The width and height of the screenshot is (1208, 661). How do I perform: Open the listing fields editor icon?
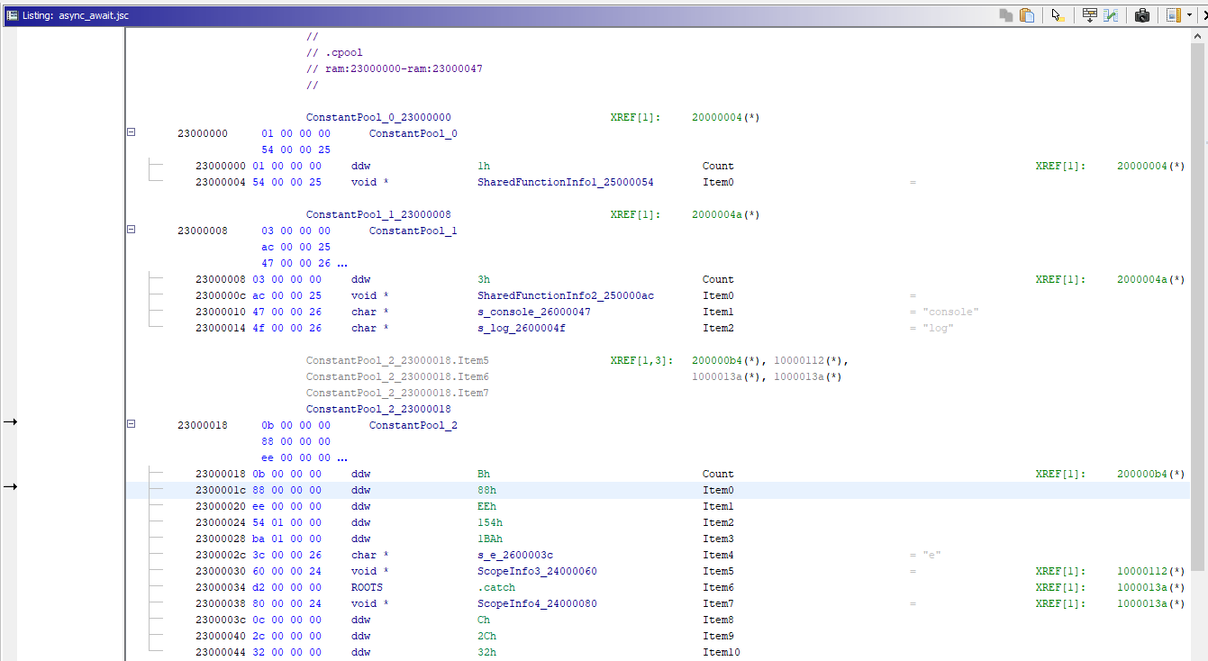pos(1089,15)
